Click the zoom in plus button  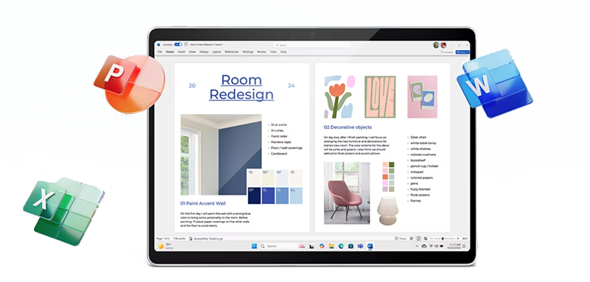pos(458,239)
